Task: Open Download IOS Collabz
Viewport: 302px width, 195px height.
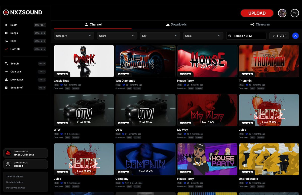Action: 25,164
